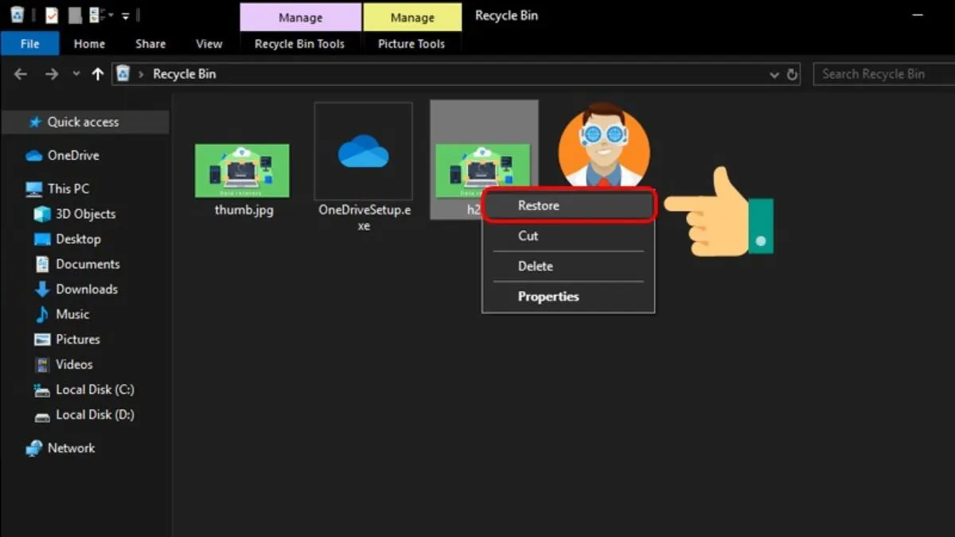Click the Refresh icon in the address bar
This screenshot has height=537, width=955.
[793, 73]
